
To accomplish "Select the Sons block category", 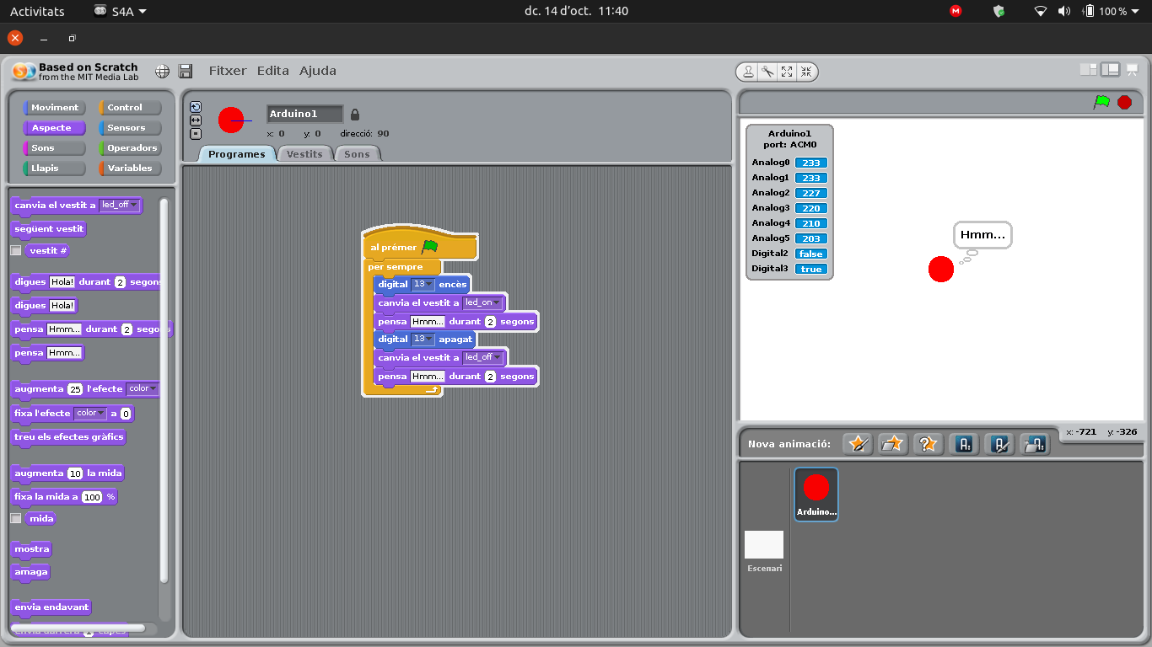I will coord(55,148).
